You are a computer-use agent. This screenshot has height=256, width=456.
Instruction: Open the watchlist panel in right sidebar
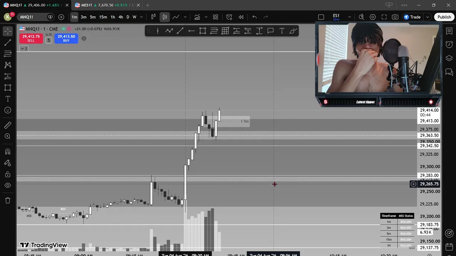coord(449,31)
